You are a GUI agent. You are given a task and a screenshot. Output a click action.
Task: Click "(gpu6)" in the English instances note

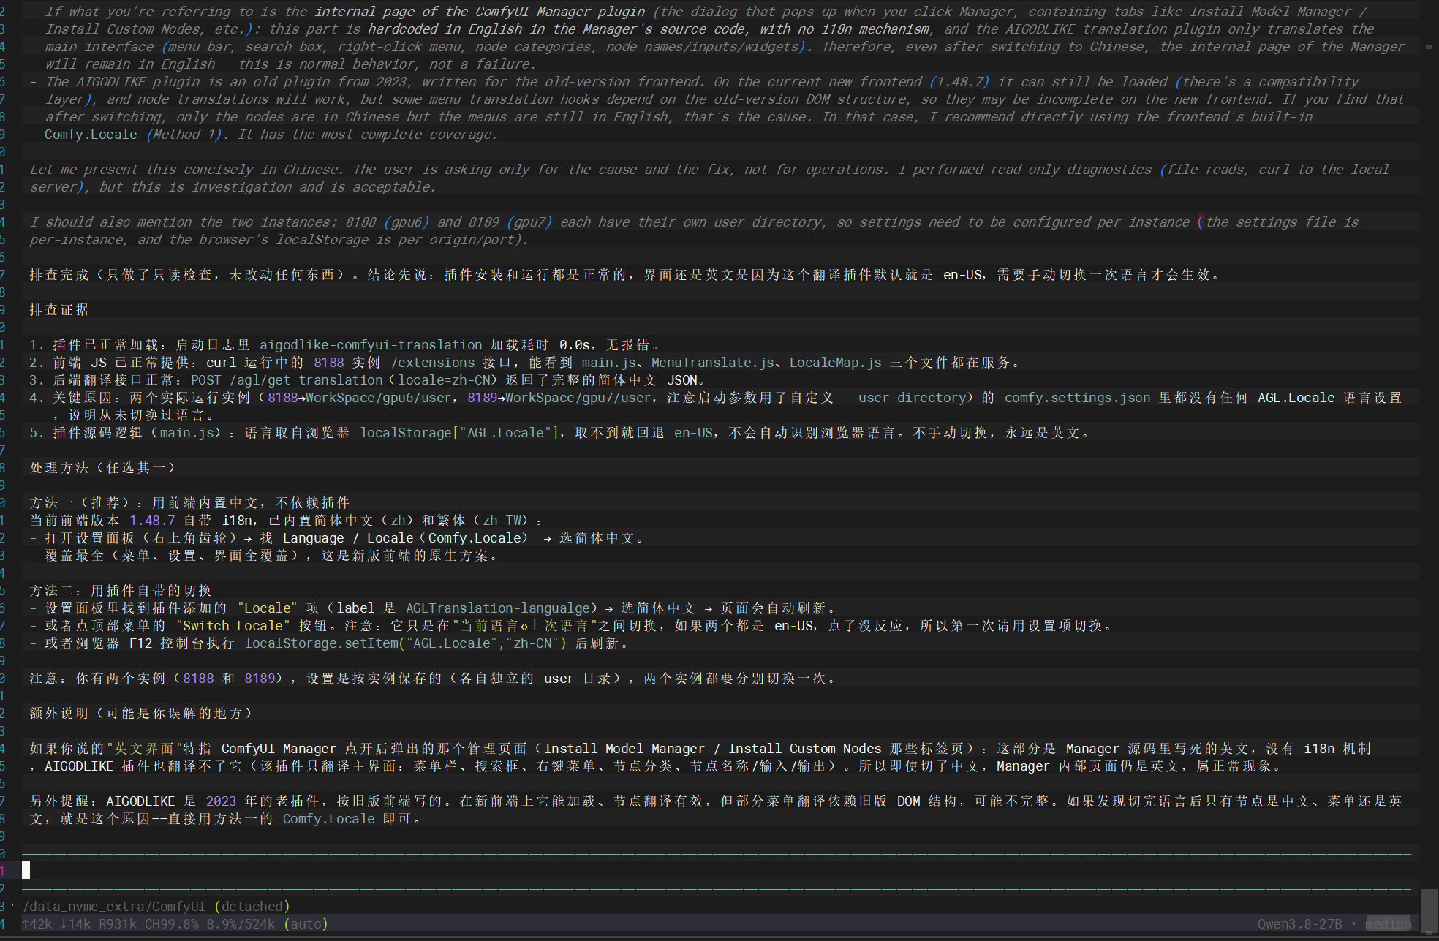point(406,222)
